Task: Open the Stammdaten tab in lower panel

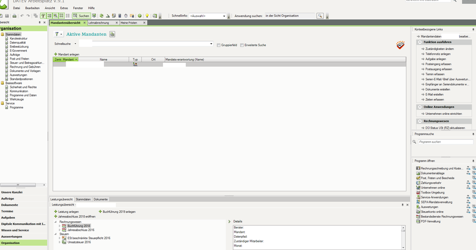Action: [x=83, y=200]
